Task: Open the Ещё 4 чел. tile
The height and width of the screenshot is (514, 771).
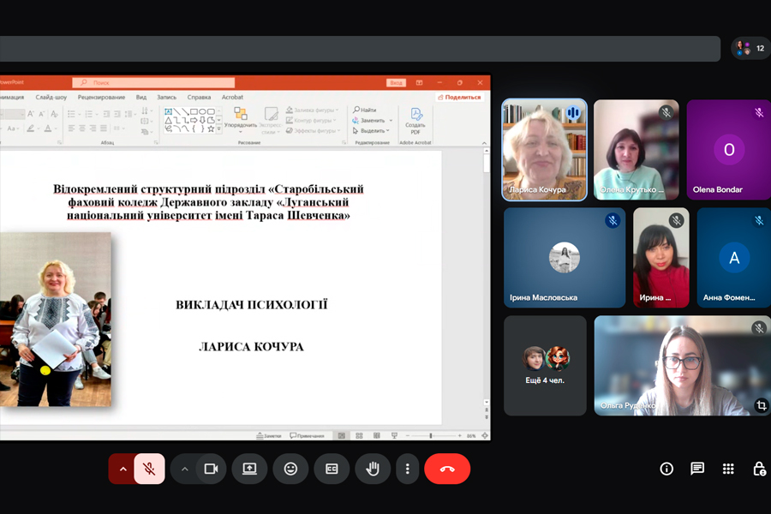Action: (545, 366)
